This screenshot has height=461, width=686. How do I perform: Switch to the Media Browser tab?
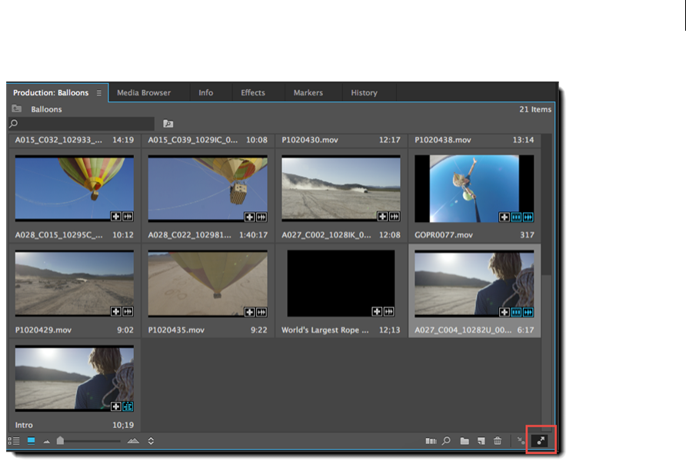[144, 93]
